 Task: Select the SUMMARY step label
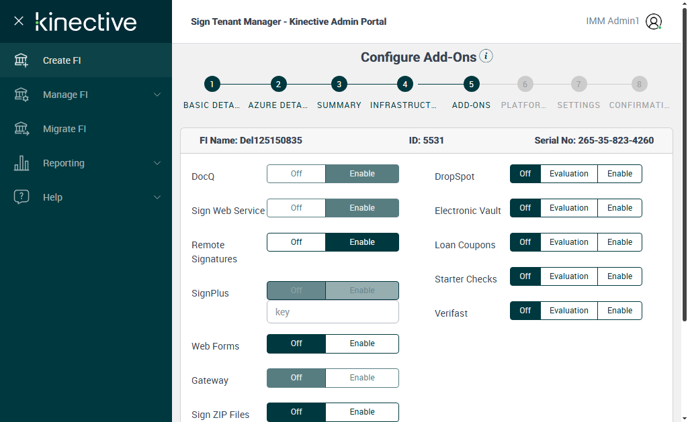pyautogui.click(x=339, y=105)
